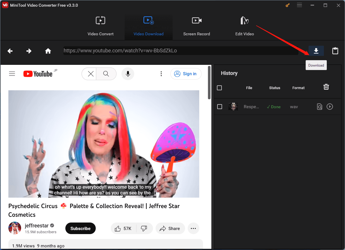Screen dimensions: 345x250
Task: Click the 'File' column header
Action: tap(249, 88)
